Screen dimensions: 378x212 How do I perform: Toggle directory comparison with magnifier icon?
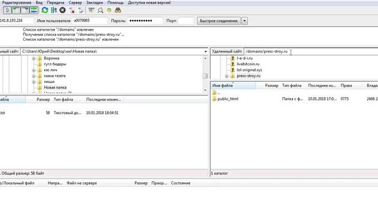coord(100,10)
